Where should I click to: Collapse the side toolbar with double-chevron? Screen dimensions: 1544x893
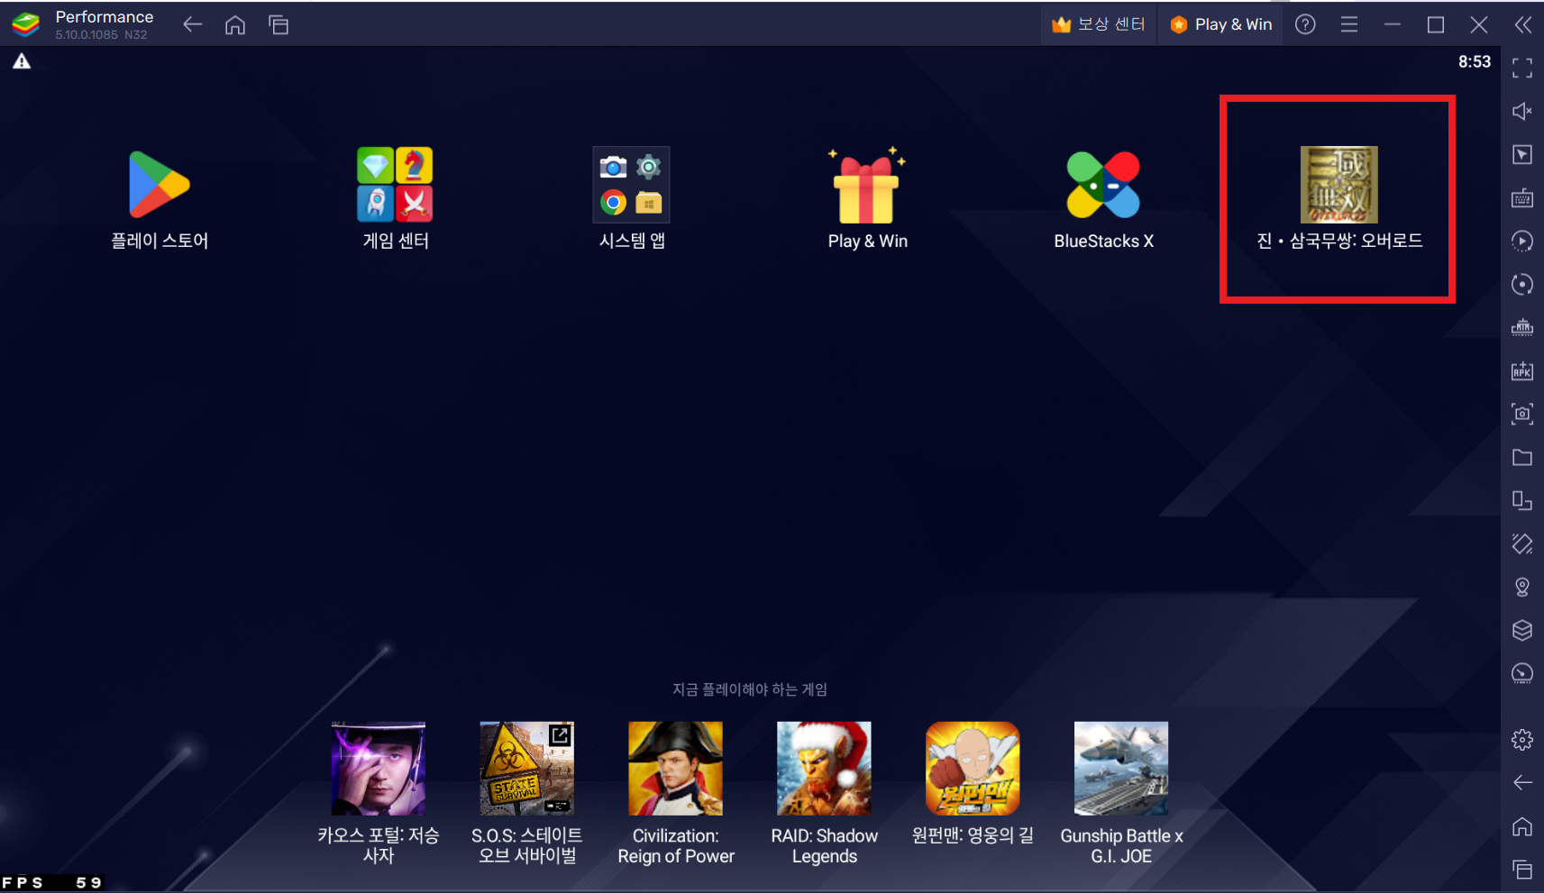click(x=1522, y=24)
